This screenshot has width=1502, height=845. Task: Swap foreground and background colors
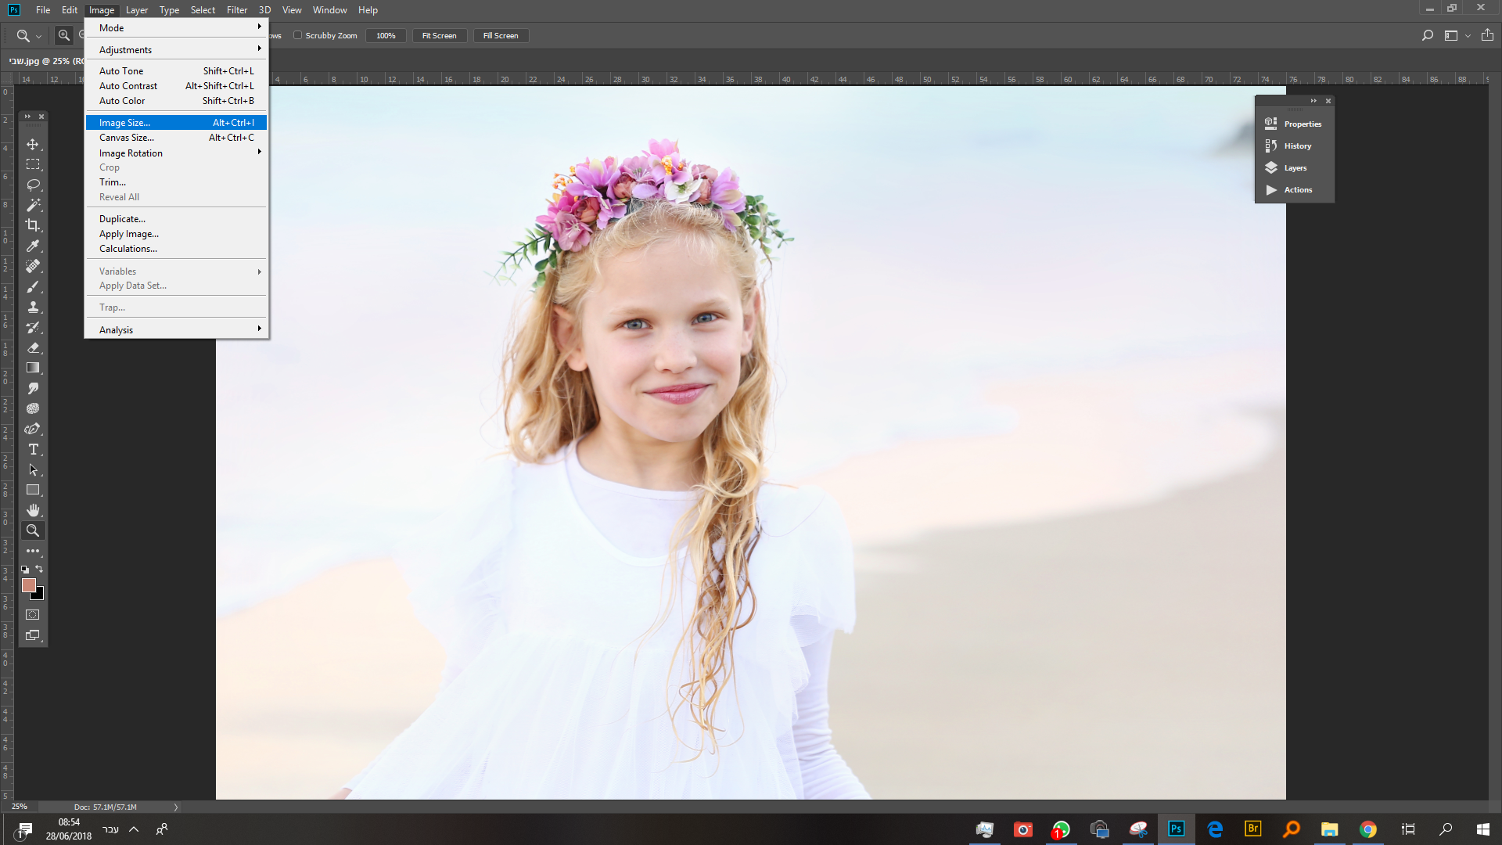40,569
